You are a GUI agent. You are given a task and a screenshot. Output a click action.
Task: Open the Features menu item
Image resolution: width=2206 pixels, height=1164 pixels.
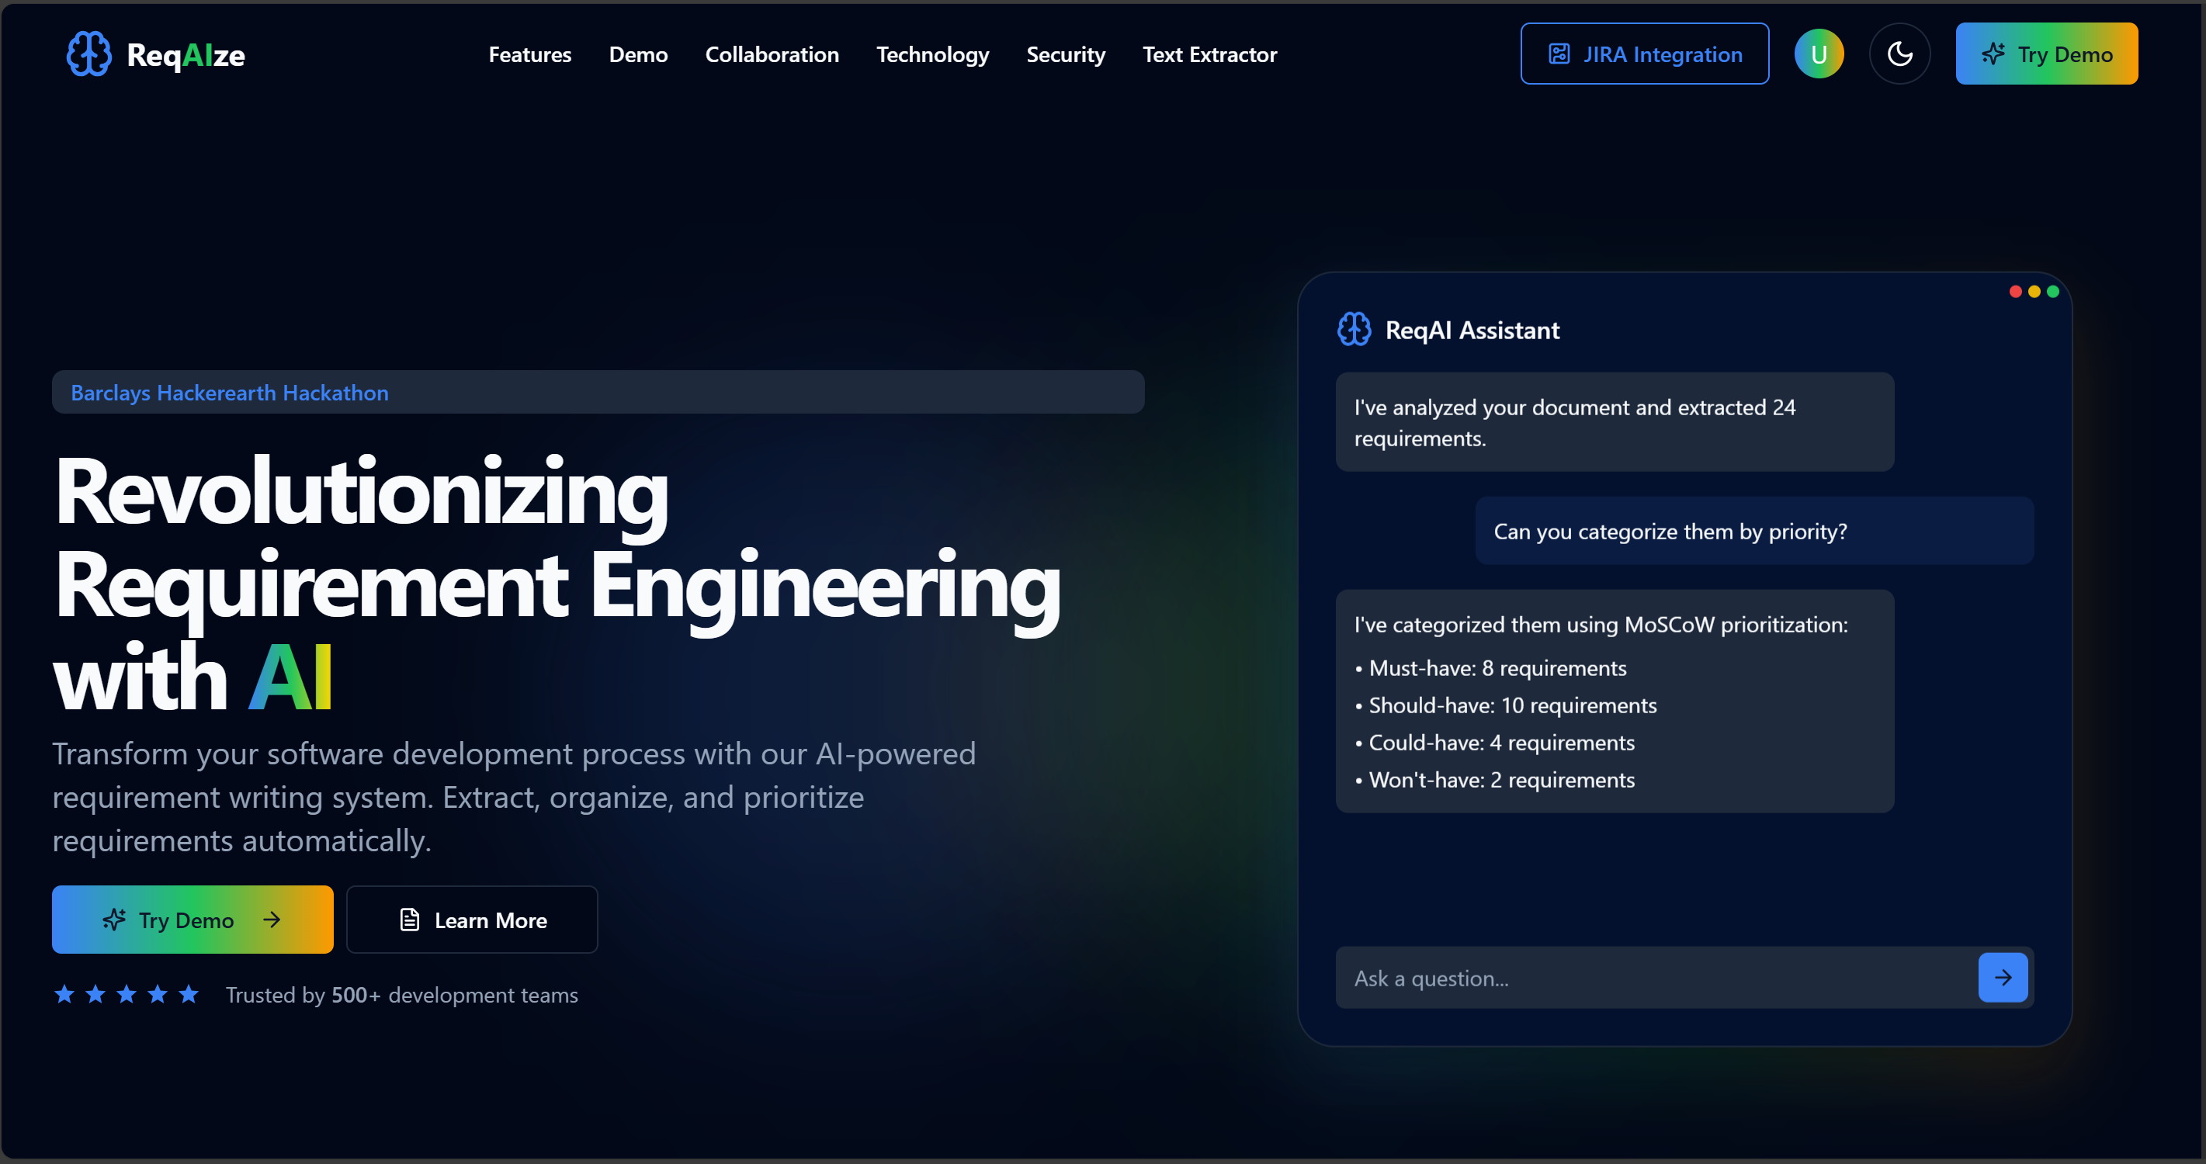tap(529, 55)
